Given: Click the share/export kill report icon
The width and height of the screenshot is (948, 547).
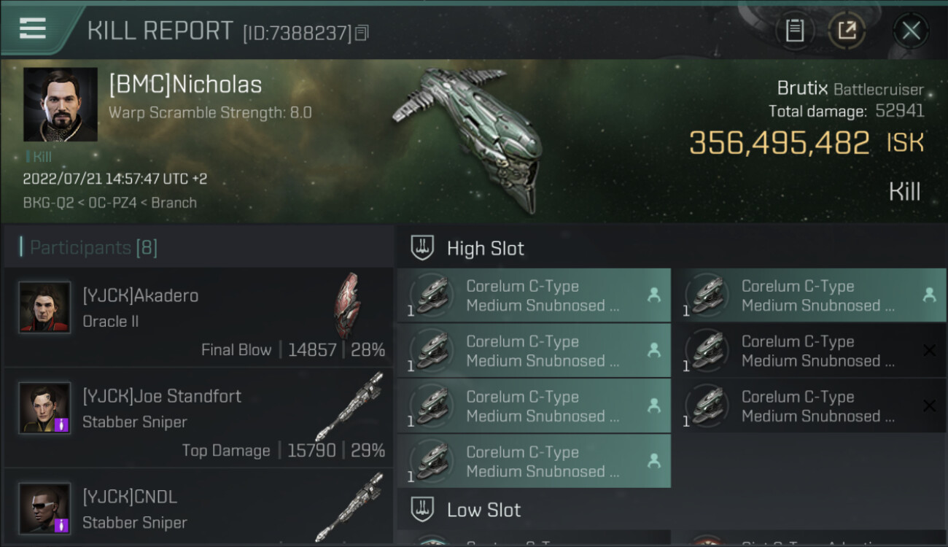Looking at the screenshot, I should point(847,31).
